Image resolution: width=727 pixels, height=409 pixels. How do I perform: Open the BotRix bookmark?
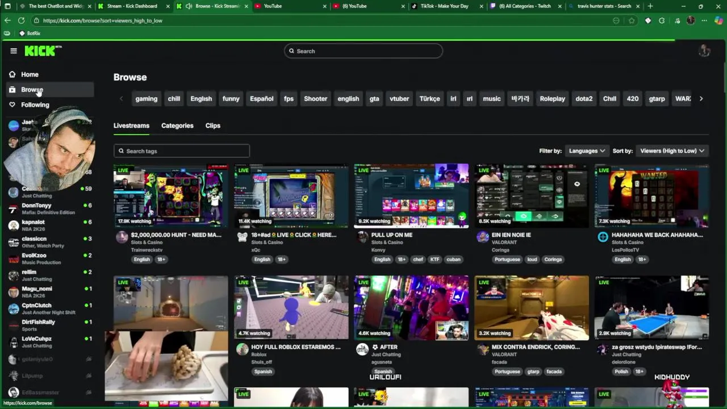(30, 34)
